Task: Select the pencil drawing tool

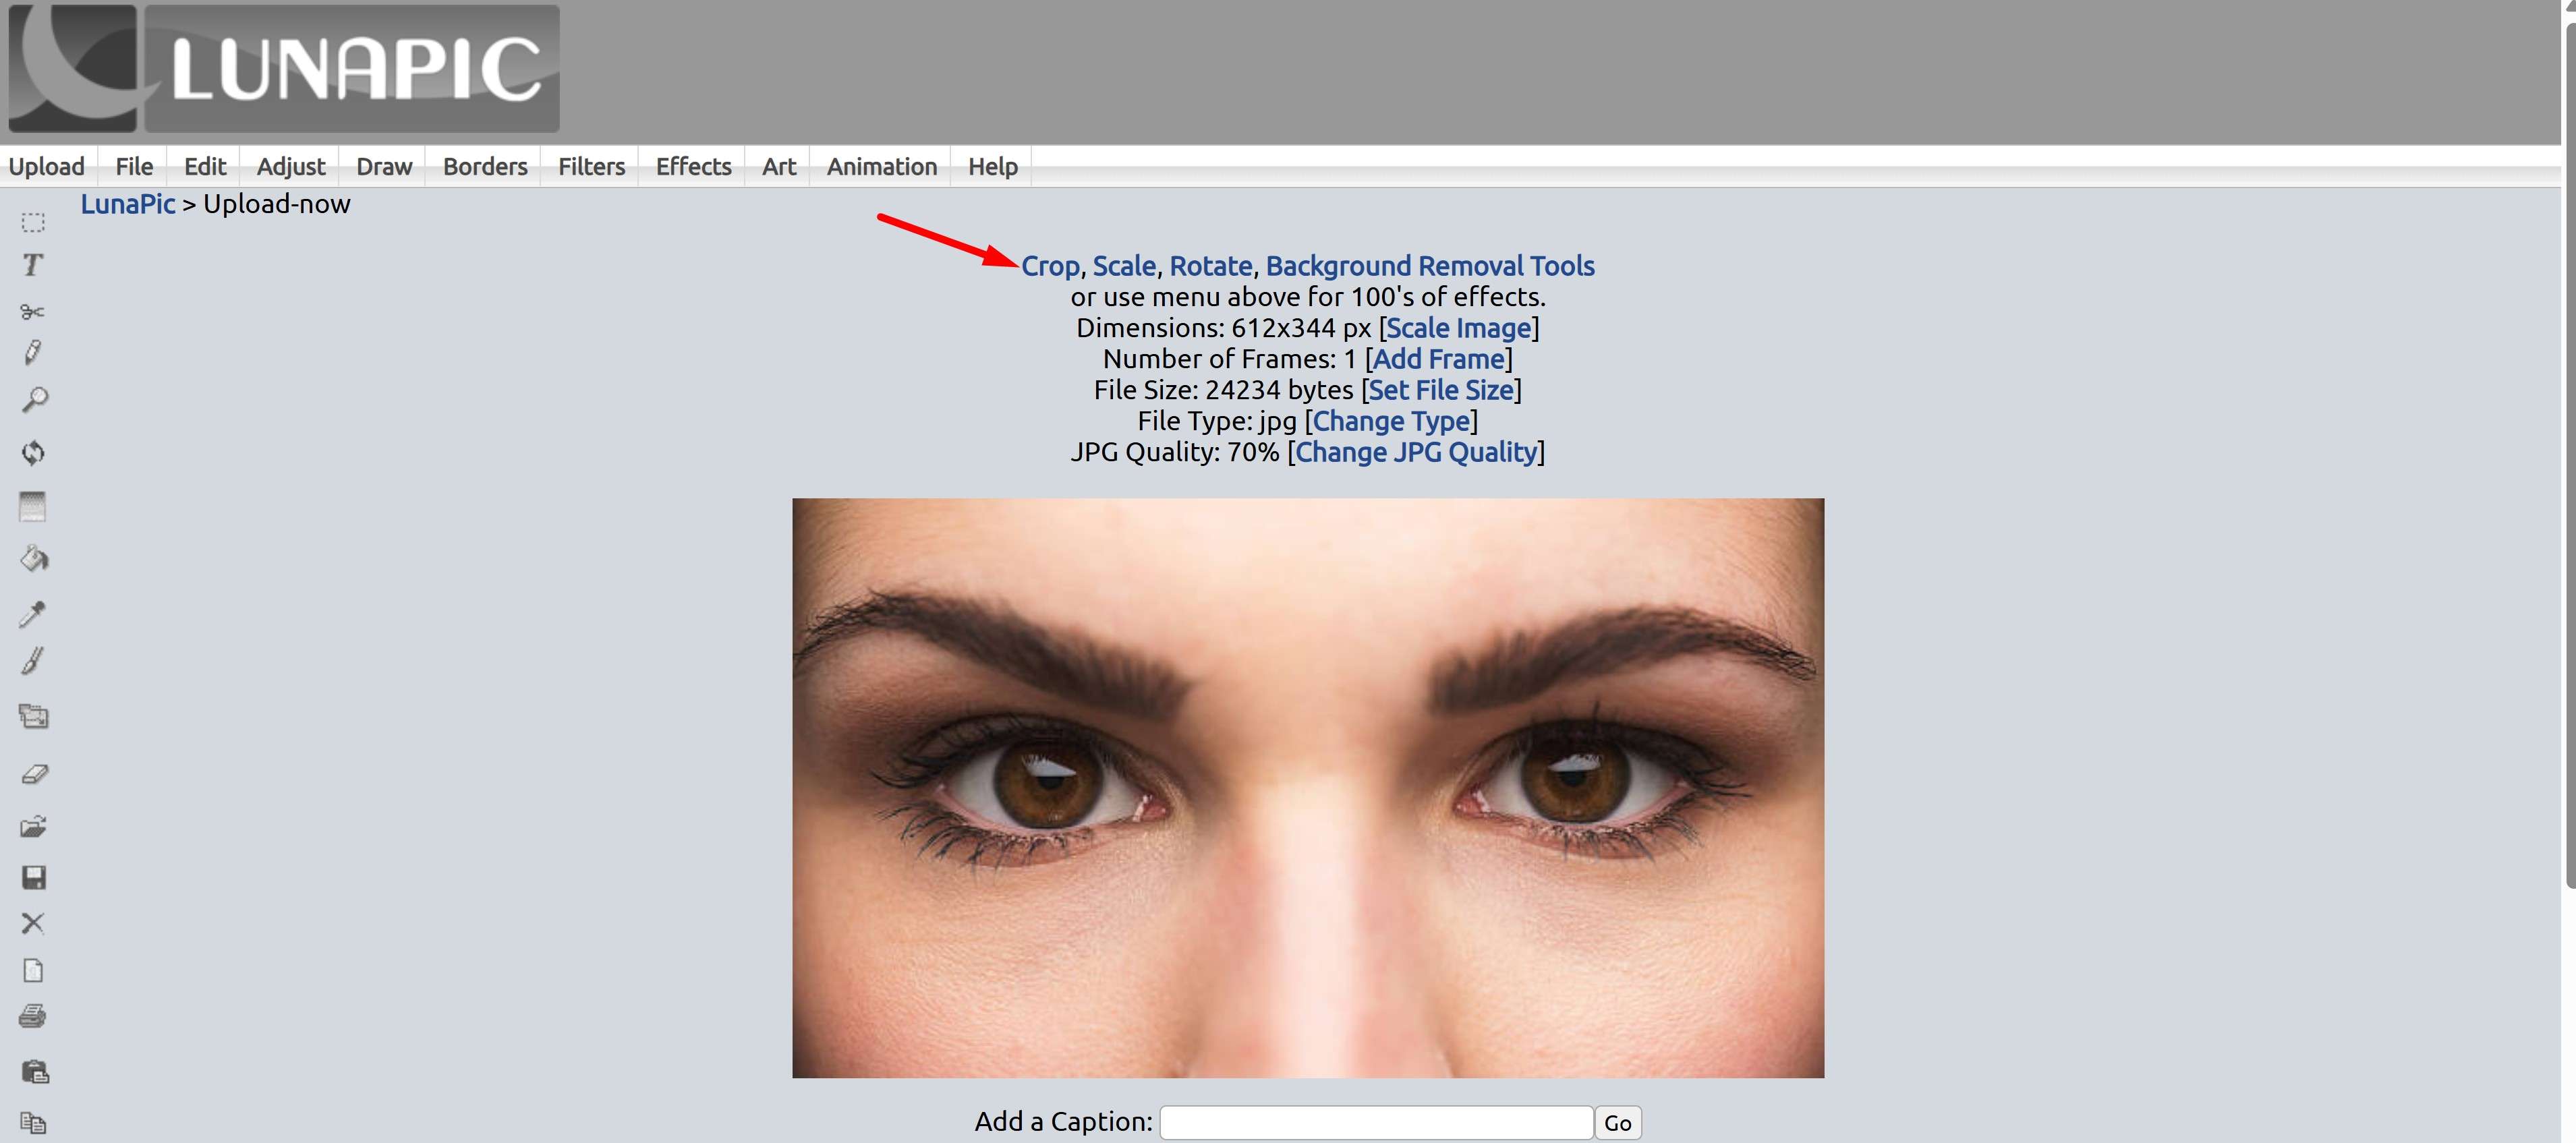Action: 33,352
